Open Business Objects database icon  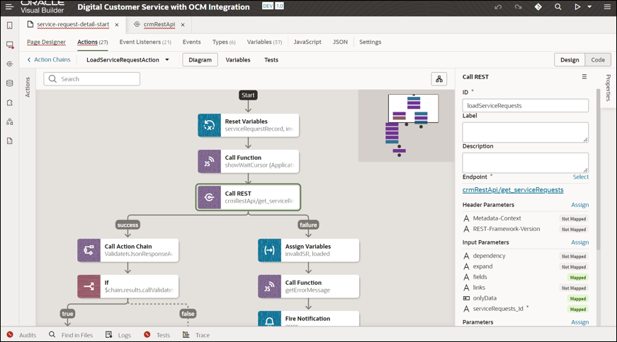(10, 83)
